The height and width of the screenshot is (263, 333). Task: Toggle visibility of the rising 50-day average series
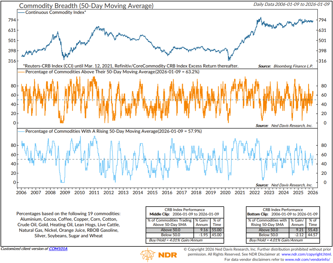83,131
